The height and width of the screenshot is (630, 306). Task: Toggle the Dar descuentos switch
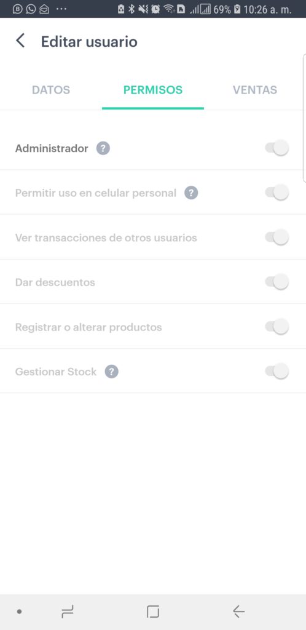coord(277,282)
